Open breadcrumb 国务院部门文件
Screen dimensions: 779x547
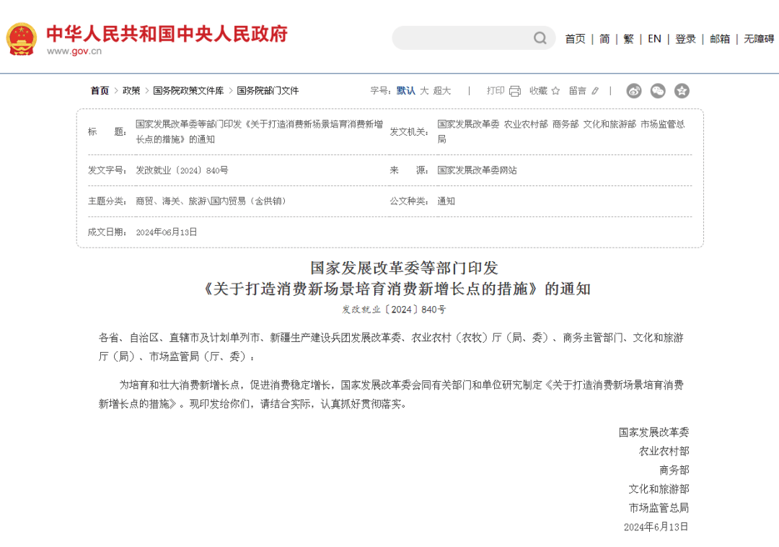(x=268, y=90)
